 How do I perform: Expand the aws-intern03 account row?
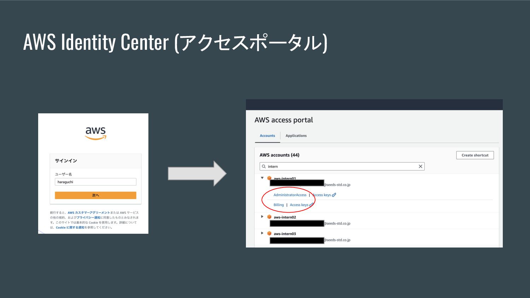coord(262,233)
